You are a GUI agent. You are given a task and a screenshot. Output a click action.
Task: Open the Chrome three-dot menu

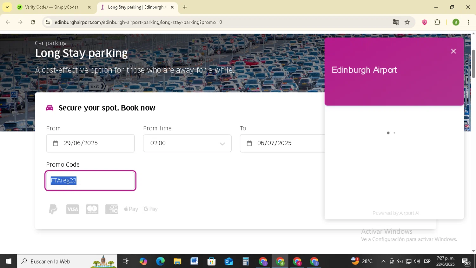coord(468,22)
